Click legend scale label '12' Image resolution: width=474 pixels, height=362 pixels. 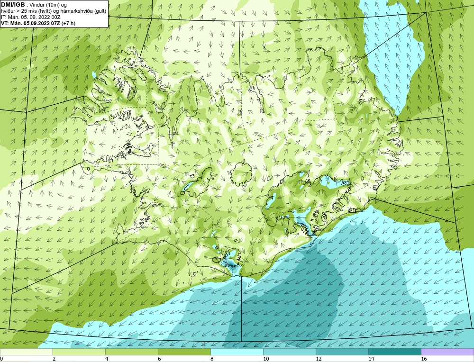tap(319, 359)
